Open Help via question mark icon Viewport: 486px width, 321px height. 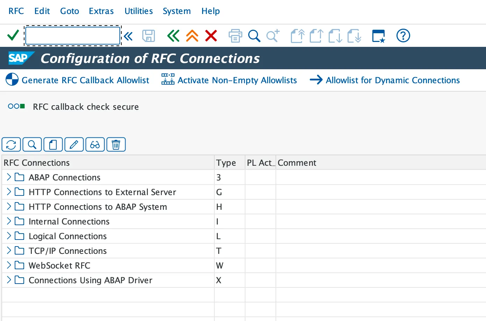(403, 36)
